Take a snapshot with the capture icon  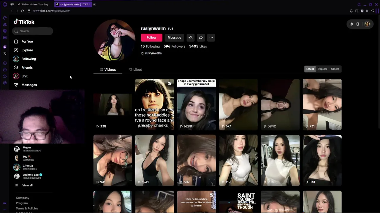click(357, 11)
